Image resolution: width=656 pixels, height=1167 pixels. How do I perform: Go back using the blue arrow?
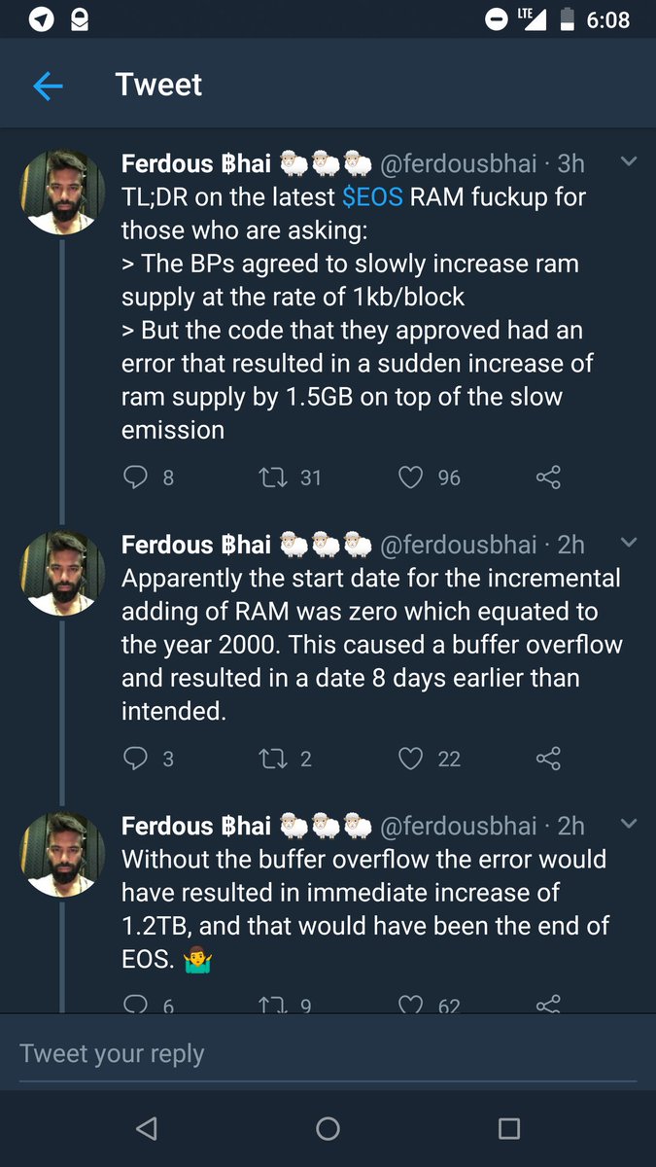click(48, 86)
